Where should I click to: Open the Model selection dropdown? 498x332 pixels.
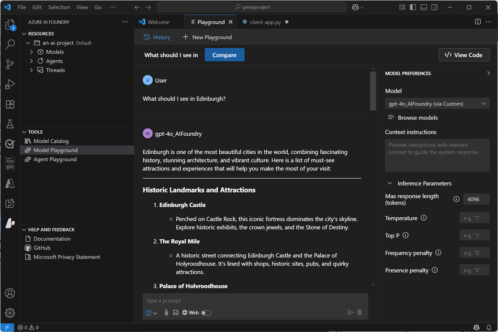click(x=437, y=103)
